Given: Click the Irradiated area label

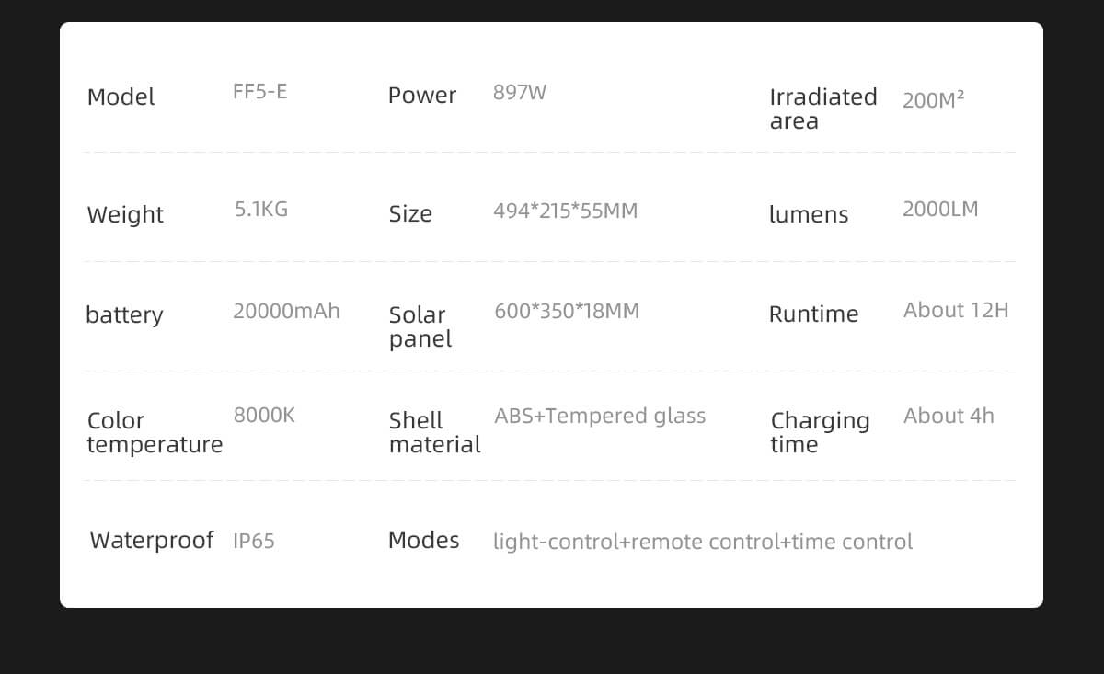Looking at the screenshot, I should (x=822, y=109).
